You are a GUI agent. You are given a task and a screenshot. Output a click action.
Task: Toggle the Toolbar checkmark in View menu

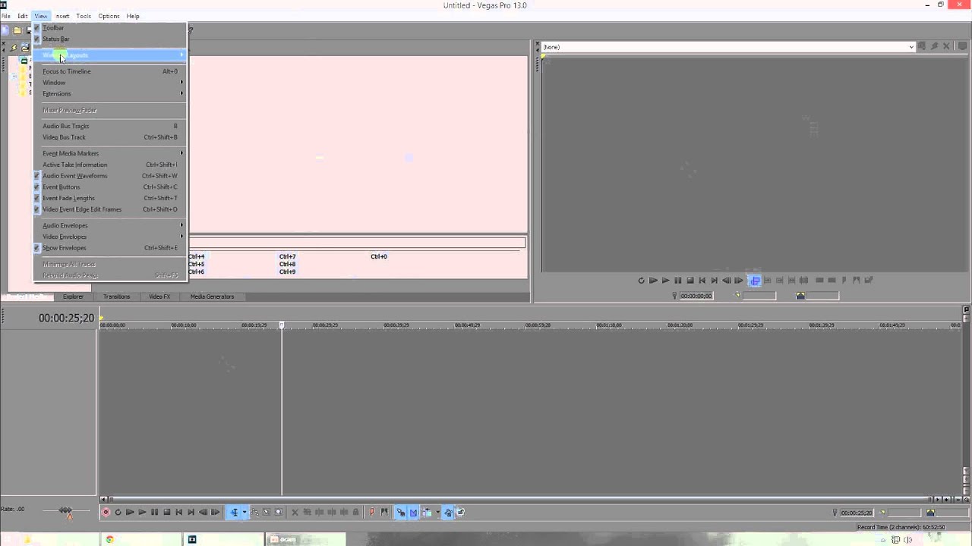(36, 28)
